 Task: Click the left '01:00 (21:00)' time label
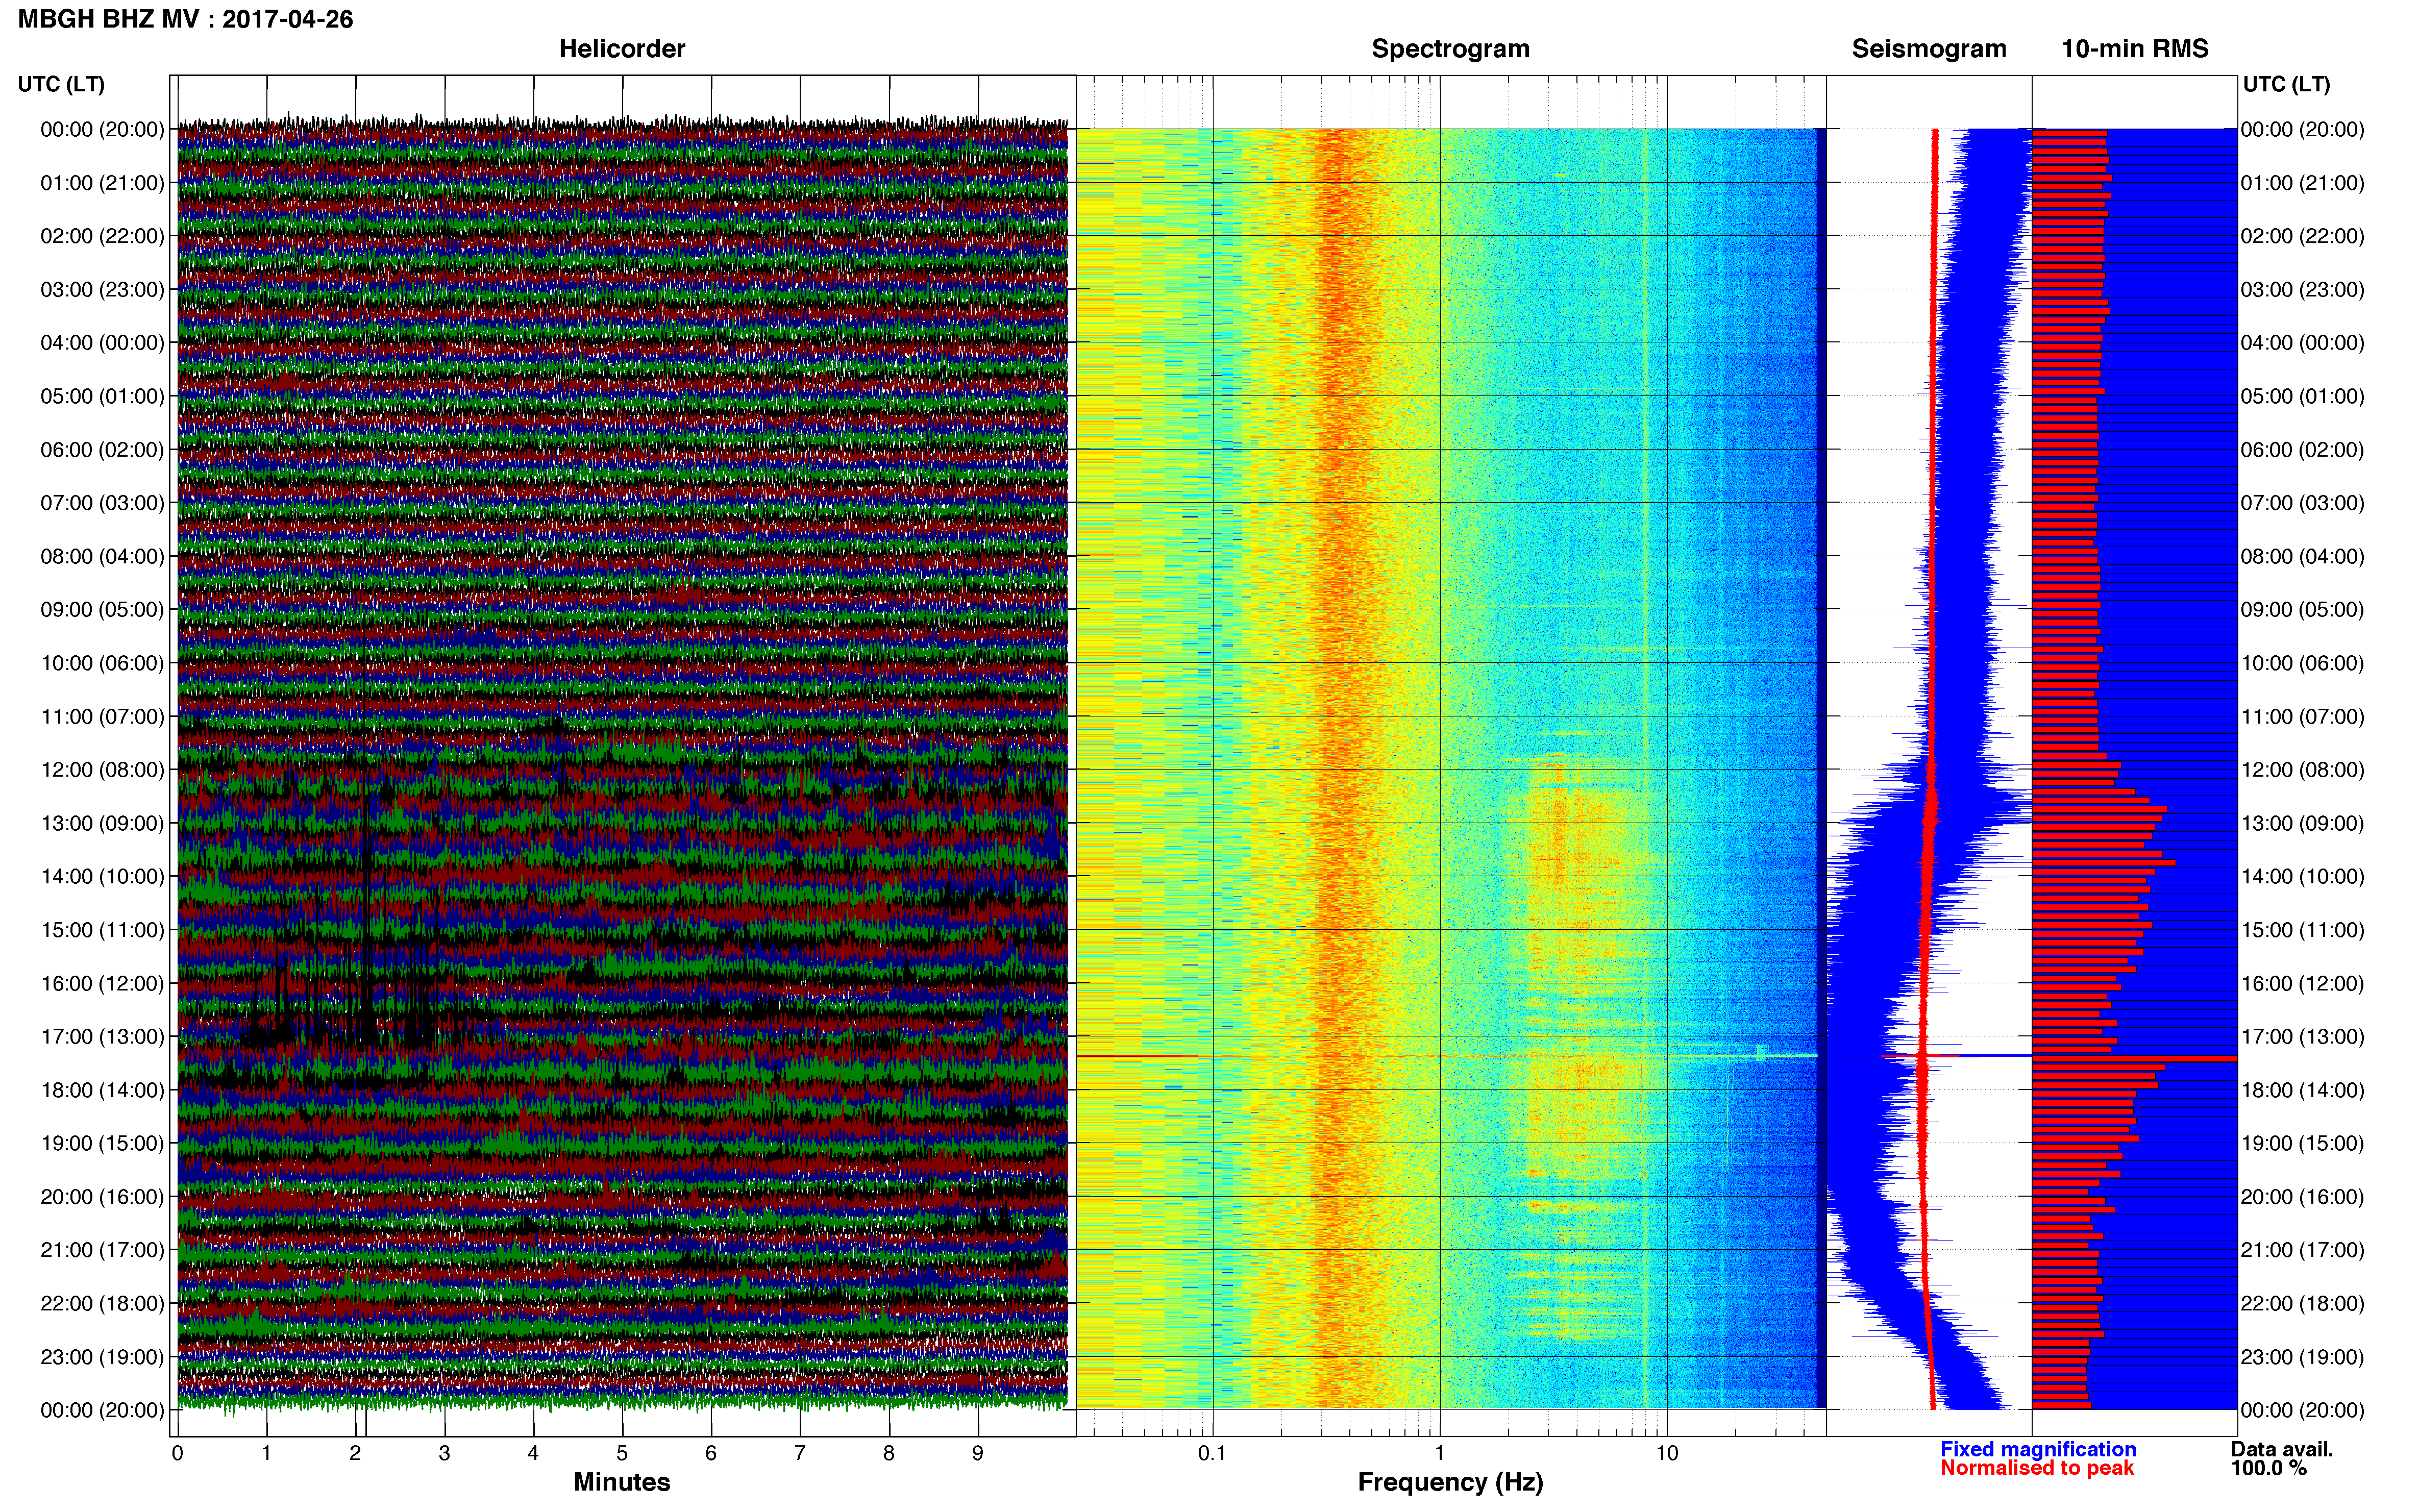point(102,183)
